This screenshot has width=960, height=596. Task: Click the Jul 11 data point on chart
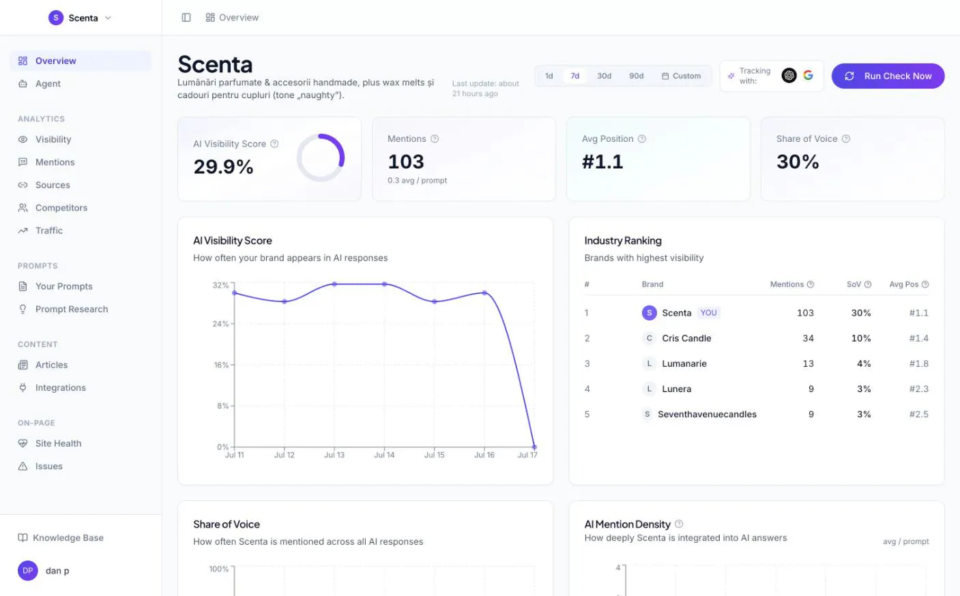(235, 293)
